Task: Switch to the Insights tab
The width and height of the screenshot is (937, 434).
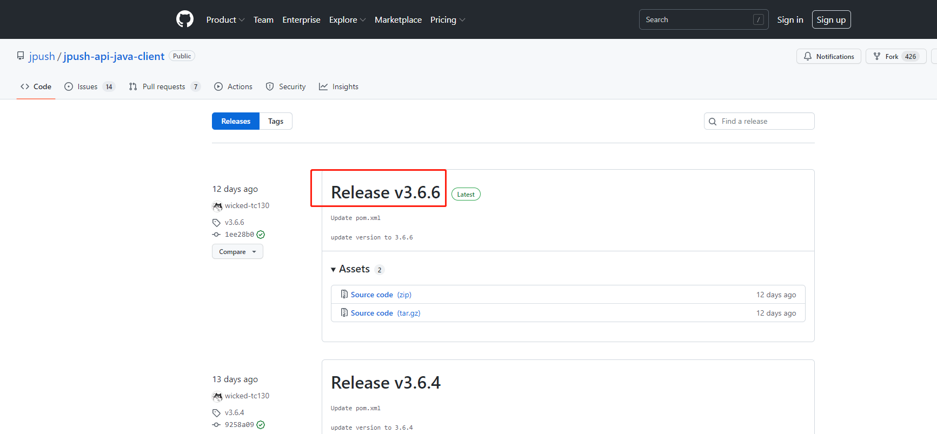Action: pos(339,86)
